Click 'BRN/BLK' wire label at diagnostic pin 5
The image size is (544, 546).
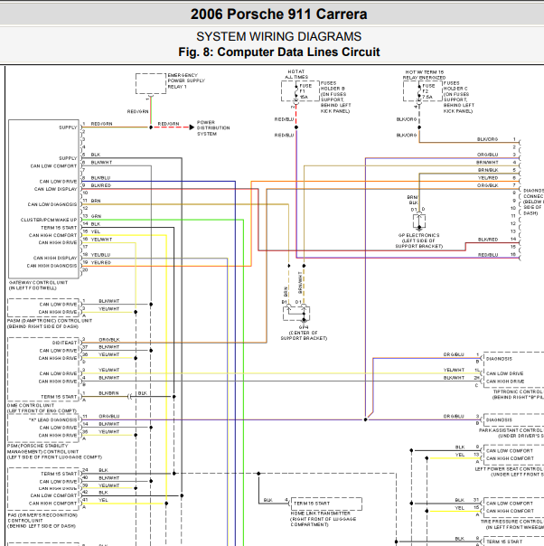488,170
